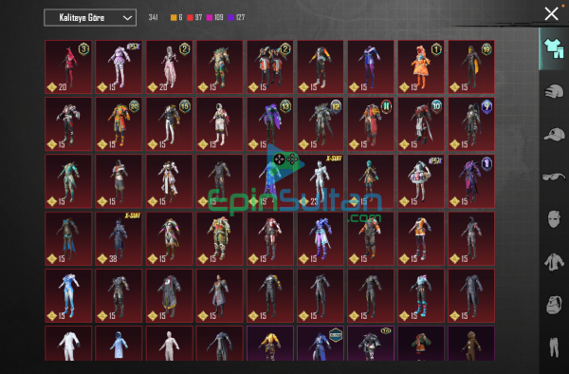Select the black yellow-cape outfit with badge 19

click(x=471, y=66)
